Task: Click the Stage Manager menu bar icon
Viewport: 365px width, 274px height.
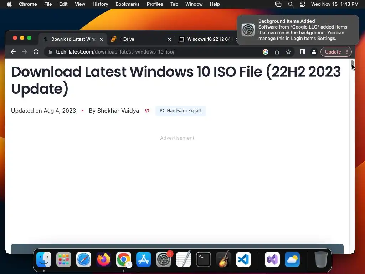Action: [x=278, y=4]
